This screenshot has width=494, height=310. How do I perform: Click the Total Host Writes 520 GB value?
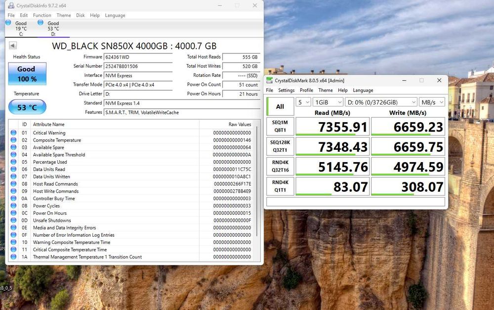coord(241,67)
